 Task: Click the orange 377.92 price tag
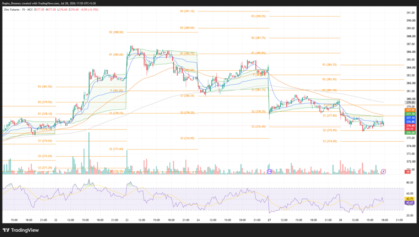point(410,110)
